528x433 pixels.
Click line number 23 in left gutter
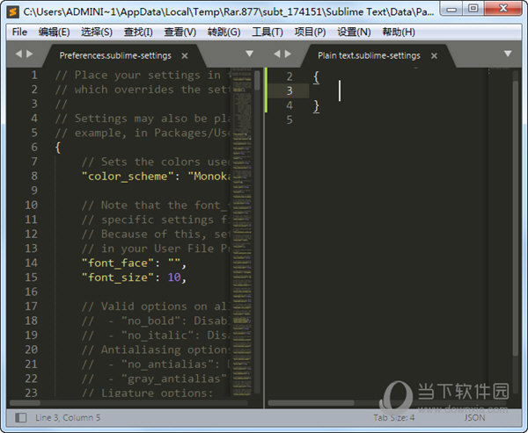tap(31, 393)
